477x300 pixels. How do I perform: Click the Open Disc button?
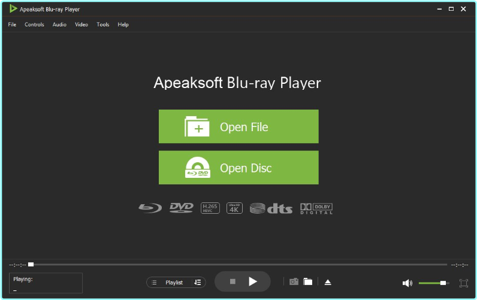[238, 168]
